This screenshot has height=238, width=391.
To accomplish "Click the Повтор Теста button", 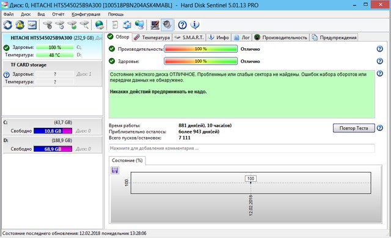I will (354, 128).
